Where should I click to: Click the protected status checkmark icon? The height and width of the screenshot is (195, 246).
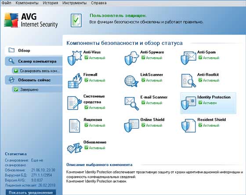point(76,20)
